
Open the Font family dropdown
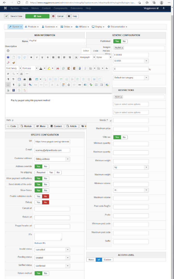click(13, 68)
